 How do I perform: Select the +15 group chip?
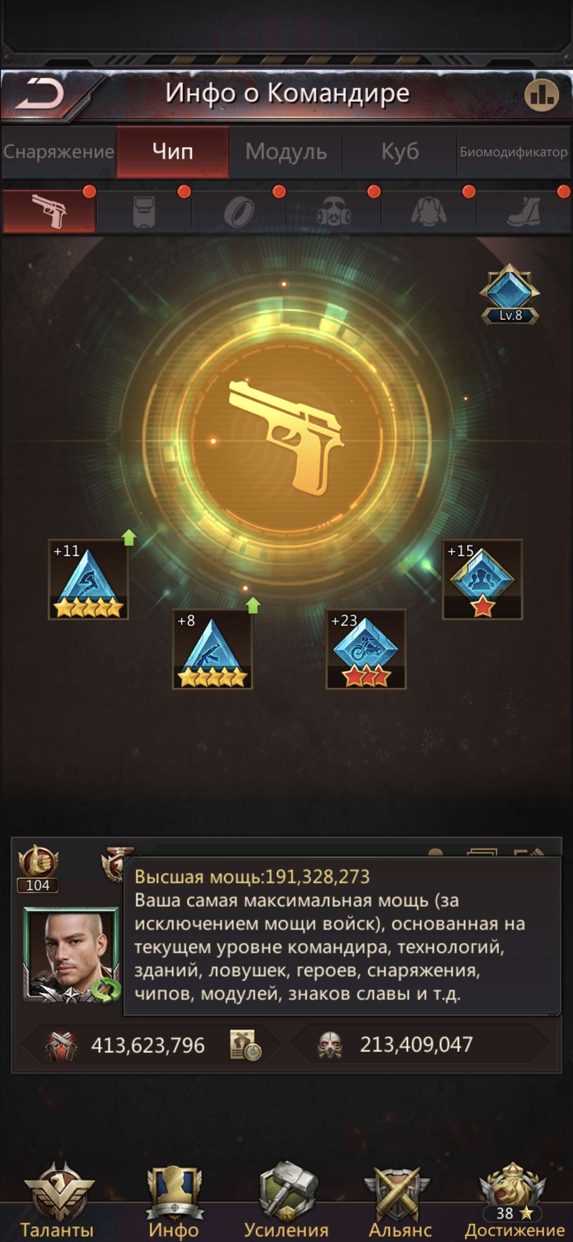483,579
